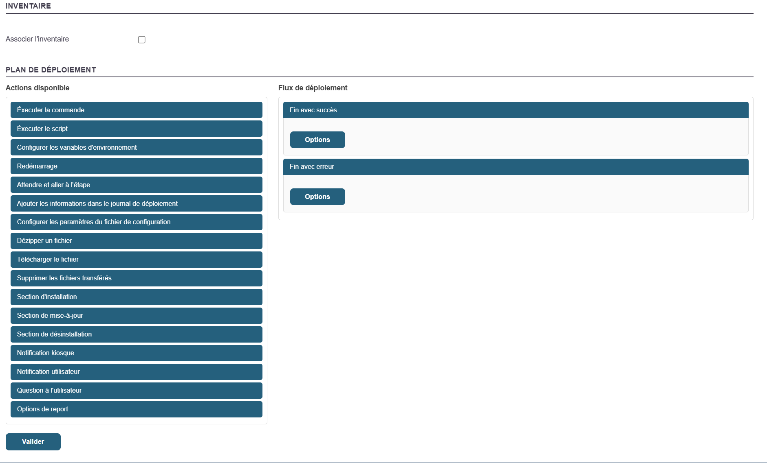
Task: Select the Redémarrage action
Action: pos(136,166)
